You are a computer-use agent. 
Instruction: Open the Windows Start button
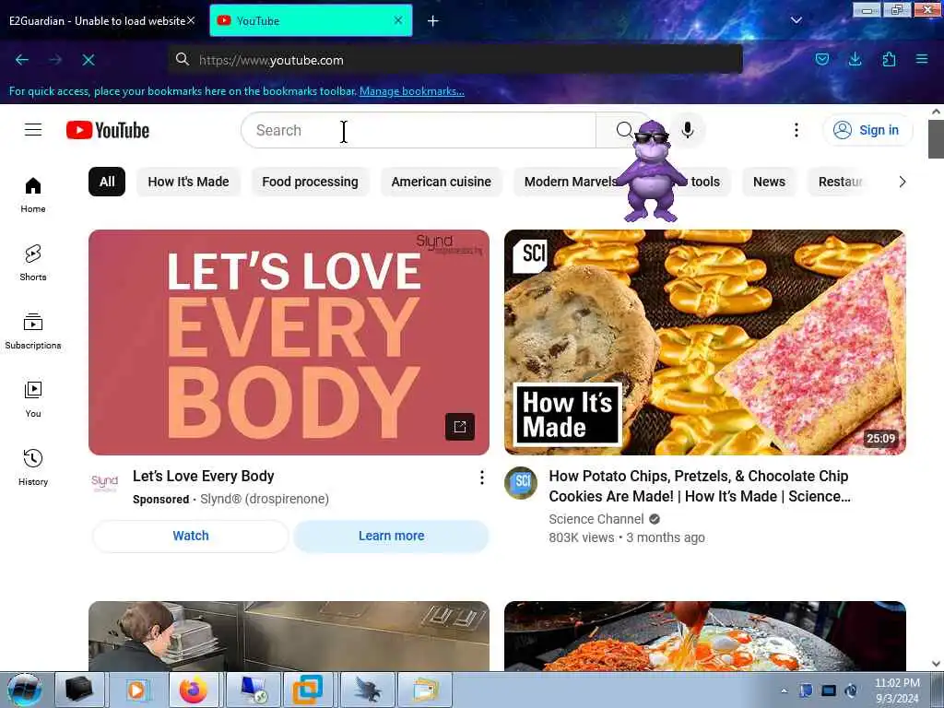[x=25, y=690]
